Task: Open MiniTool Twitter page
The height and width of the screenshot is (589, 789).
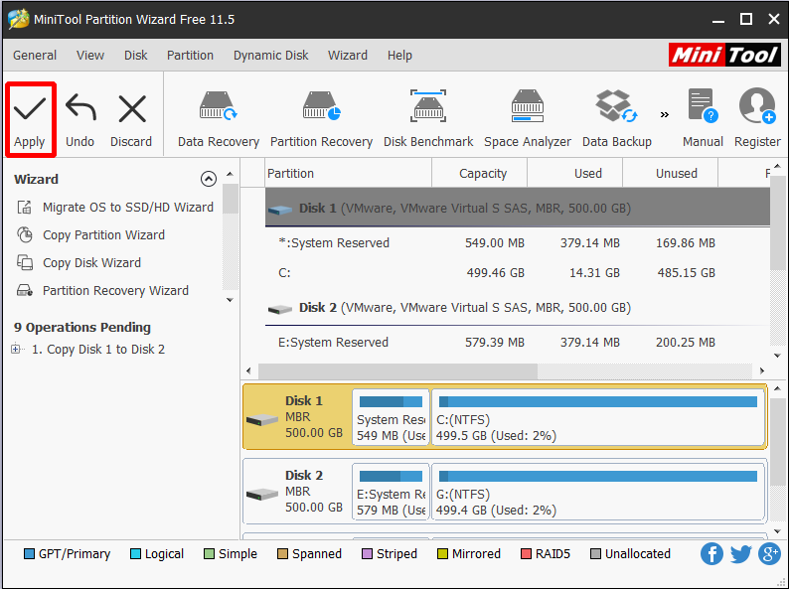Action: point(740,554)
